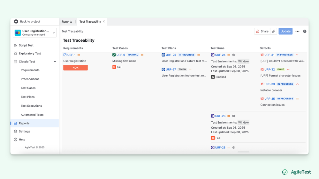Screen dimensions: 319x179
Task: Click the Window environment tag under URF-26
Action: pos(244,122)
